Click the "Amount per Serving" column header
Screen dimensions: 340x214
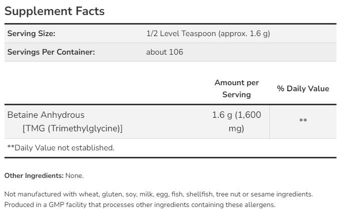point(236,88)
